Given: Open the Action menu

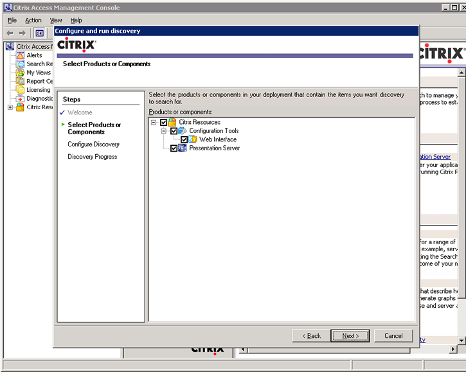Looking at the screenshot, I should pos(33,20).
